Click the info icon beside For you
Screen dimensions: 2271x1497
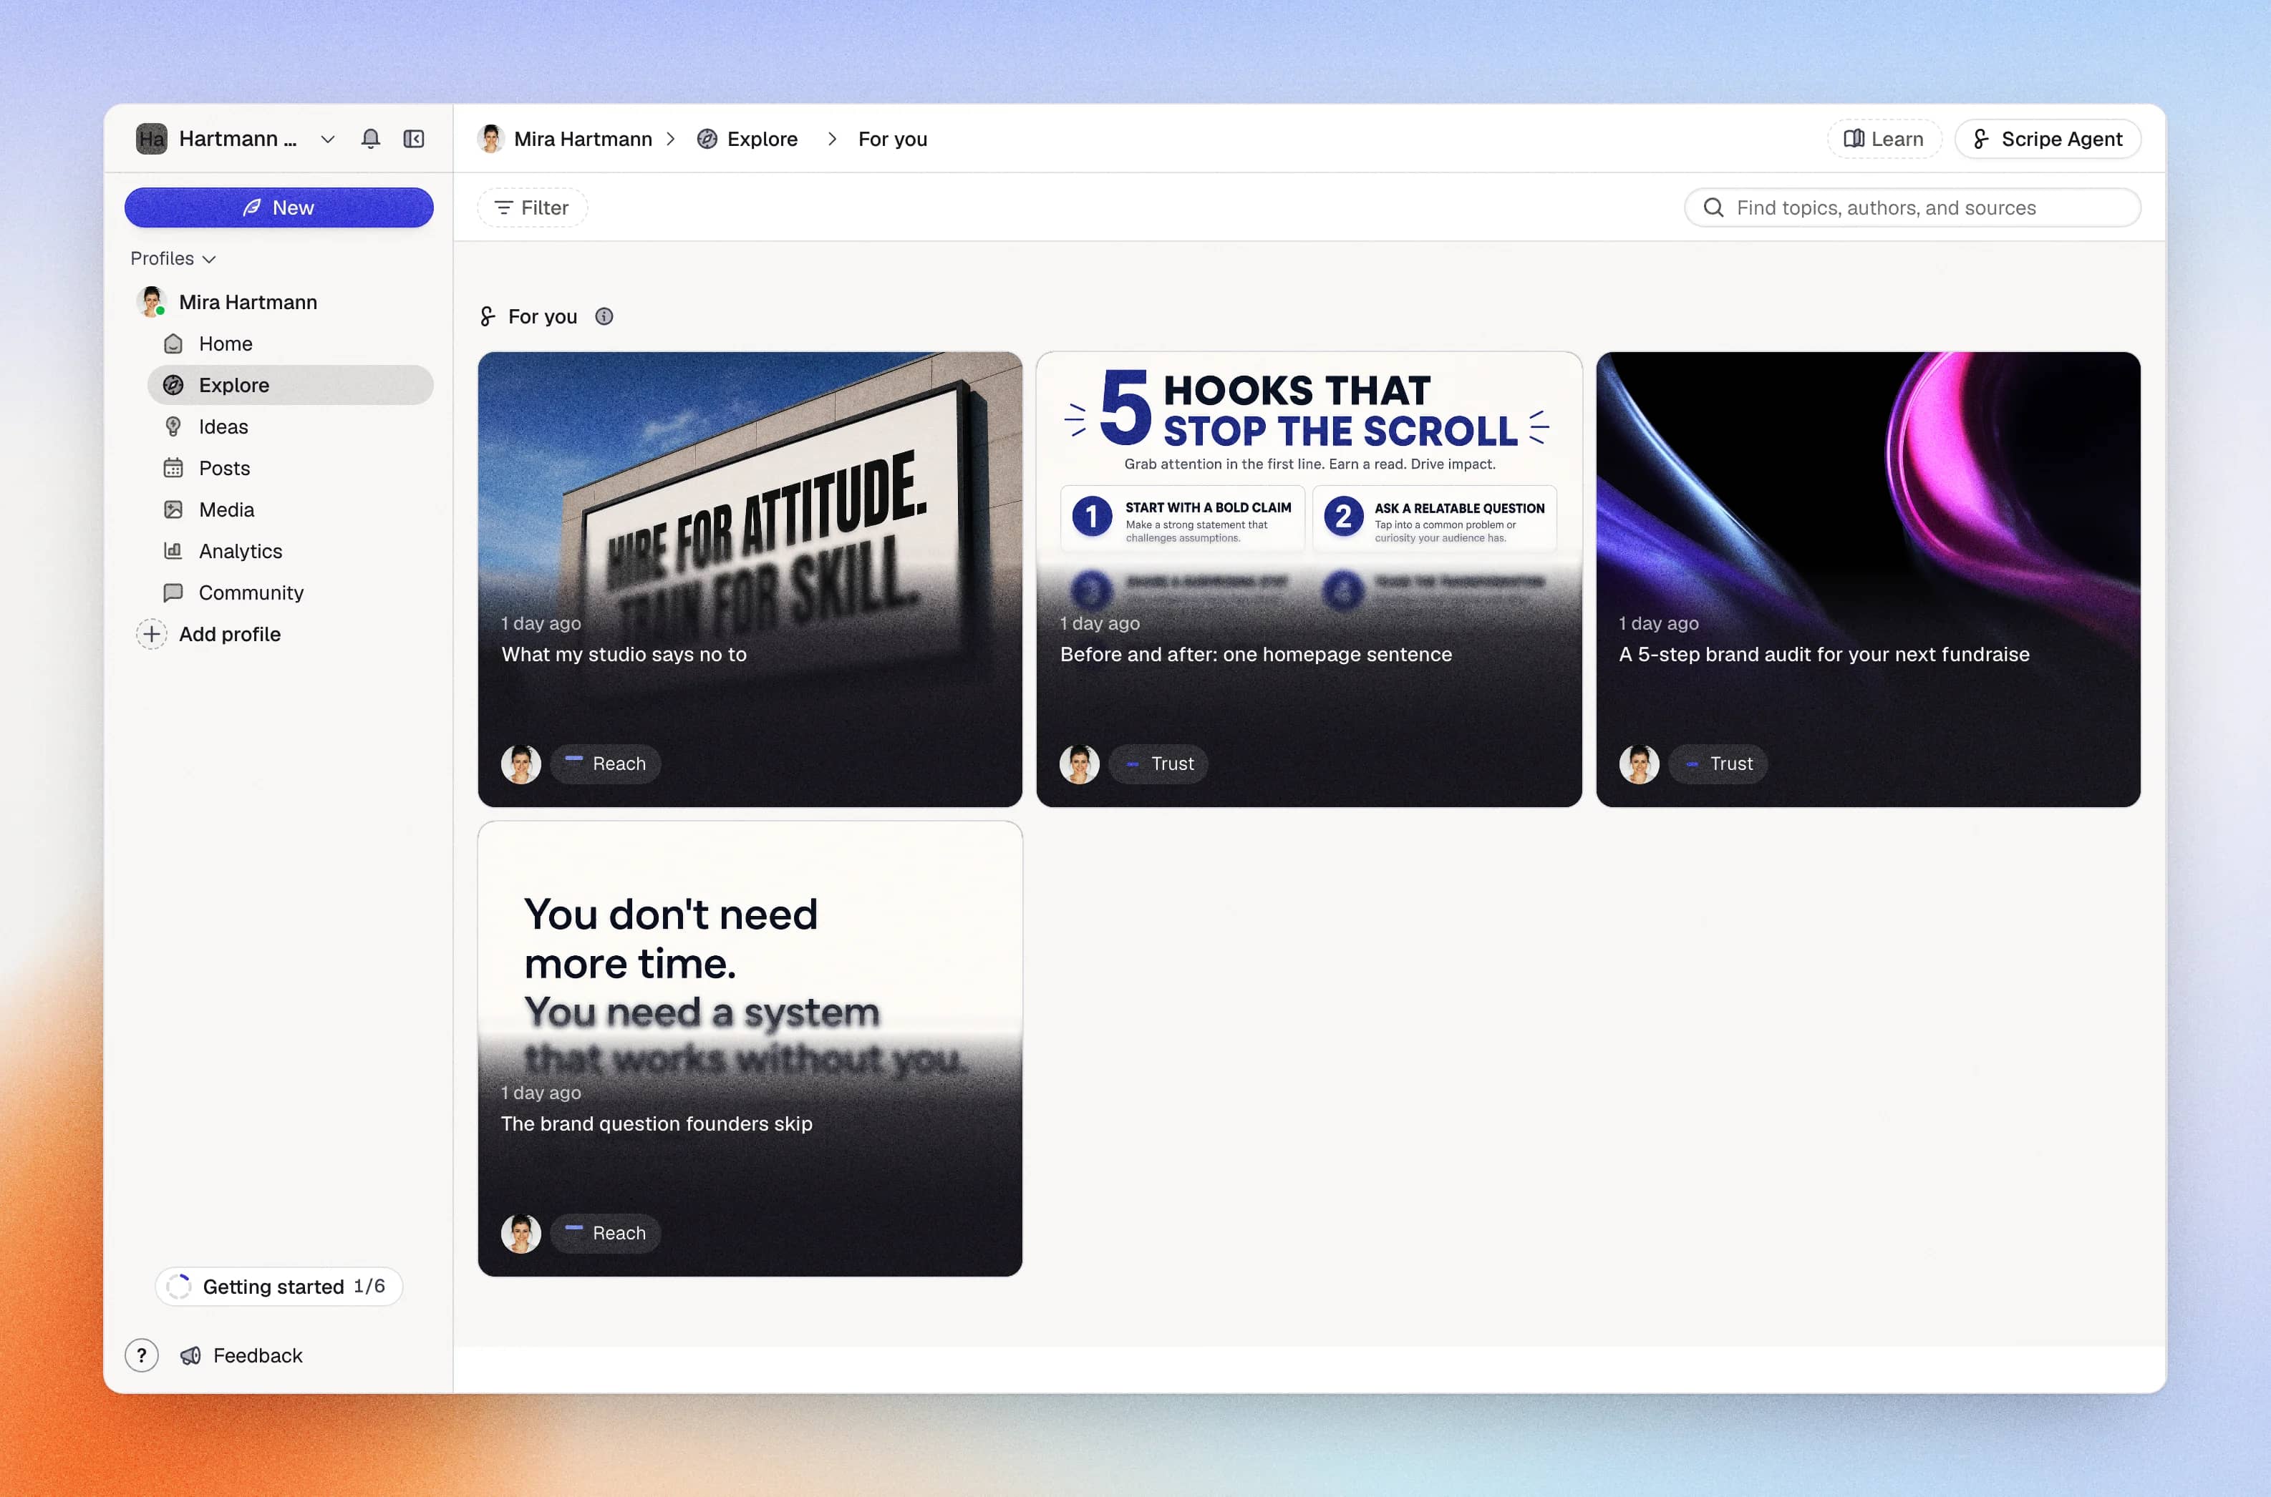(604, 316)
